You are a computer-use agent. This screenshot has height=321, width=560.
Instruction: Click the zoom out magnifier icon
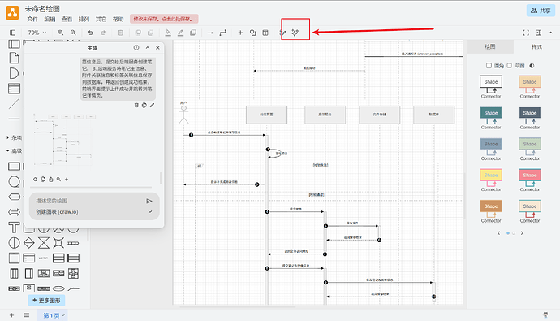[73, 33]
